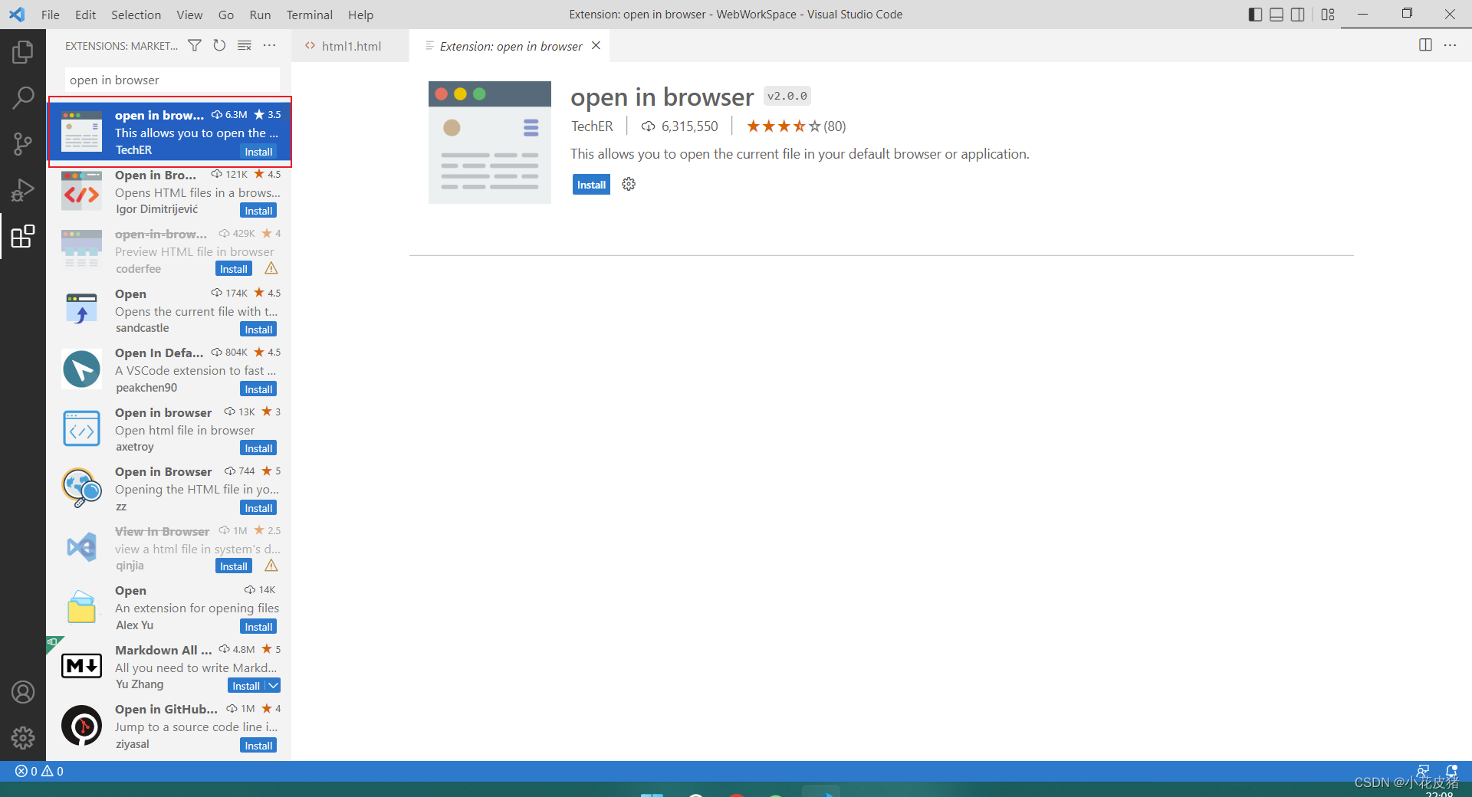This screenshot has width=1472, height=797.
Task: Open Source Control view
Action: [23, 144]
